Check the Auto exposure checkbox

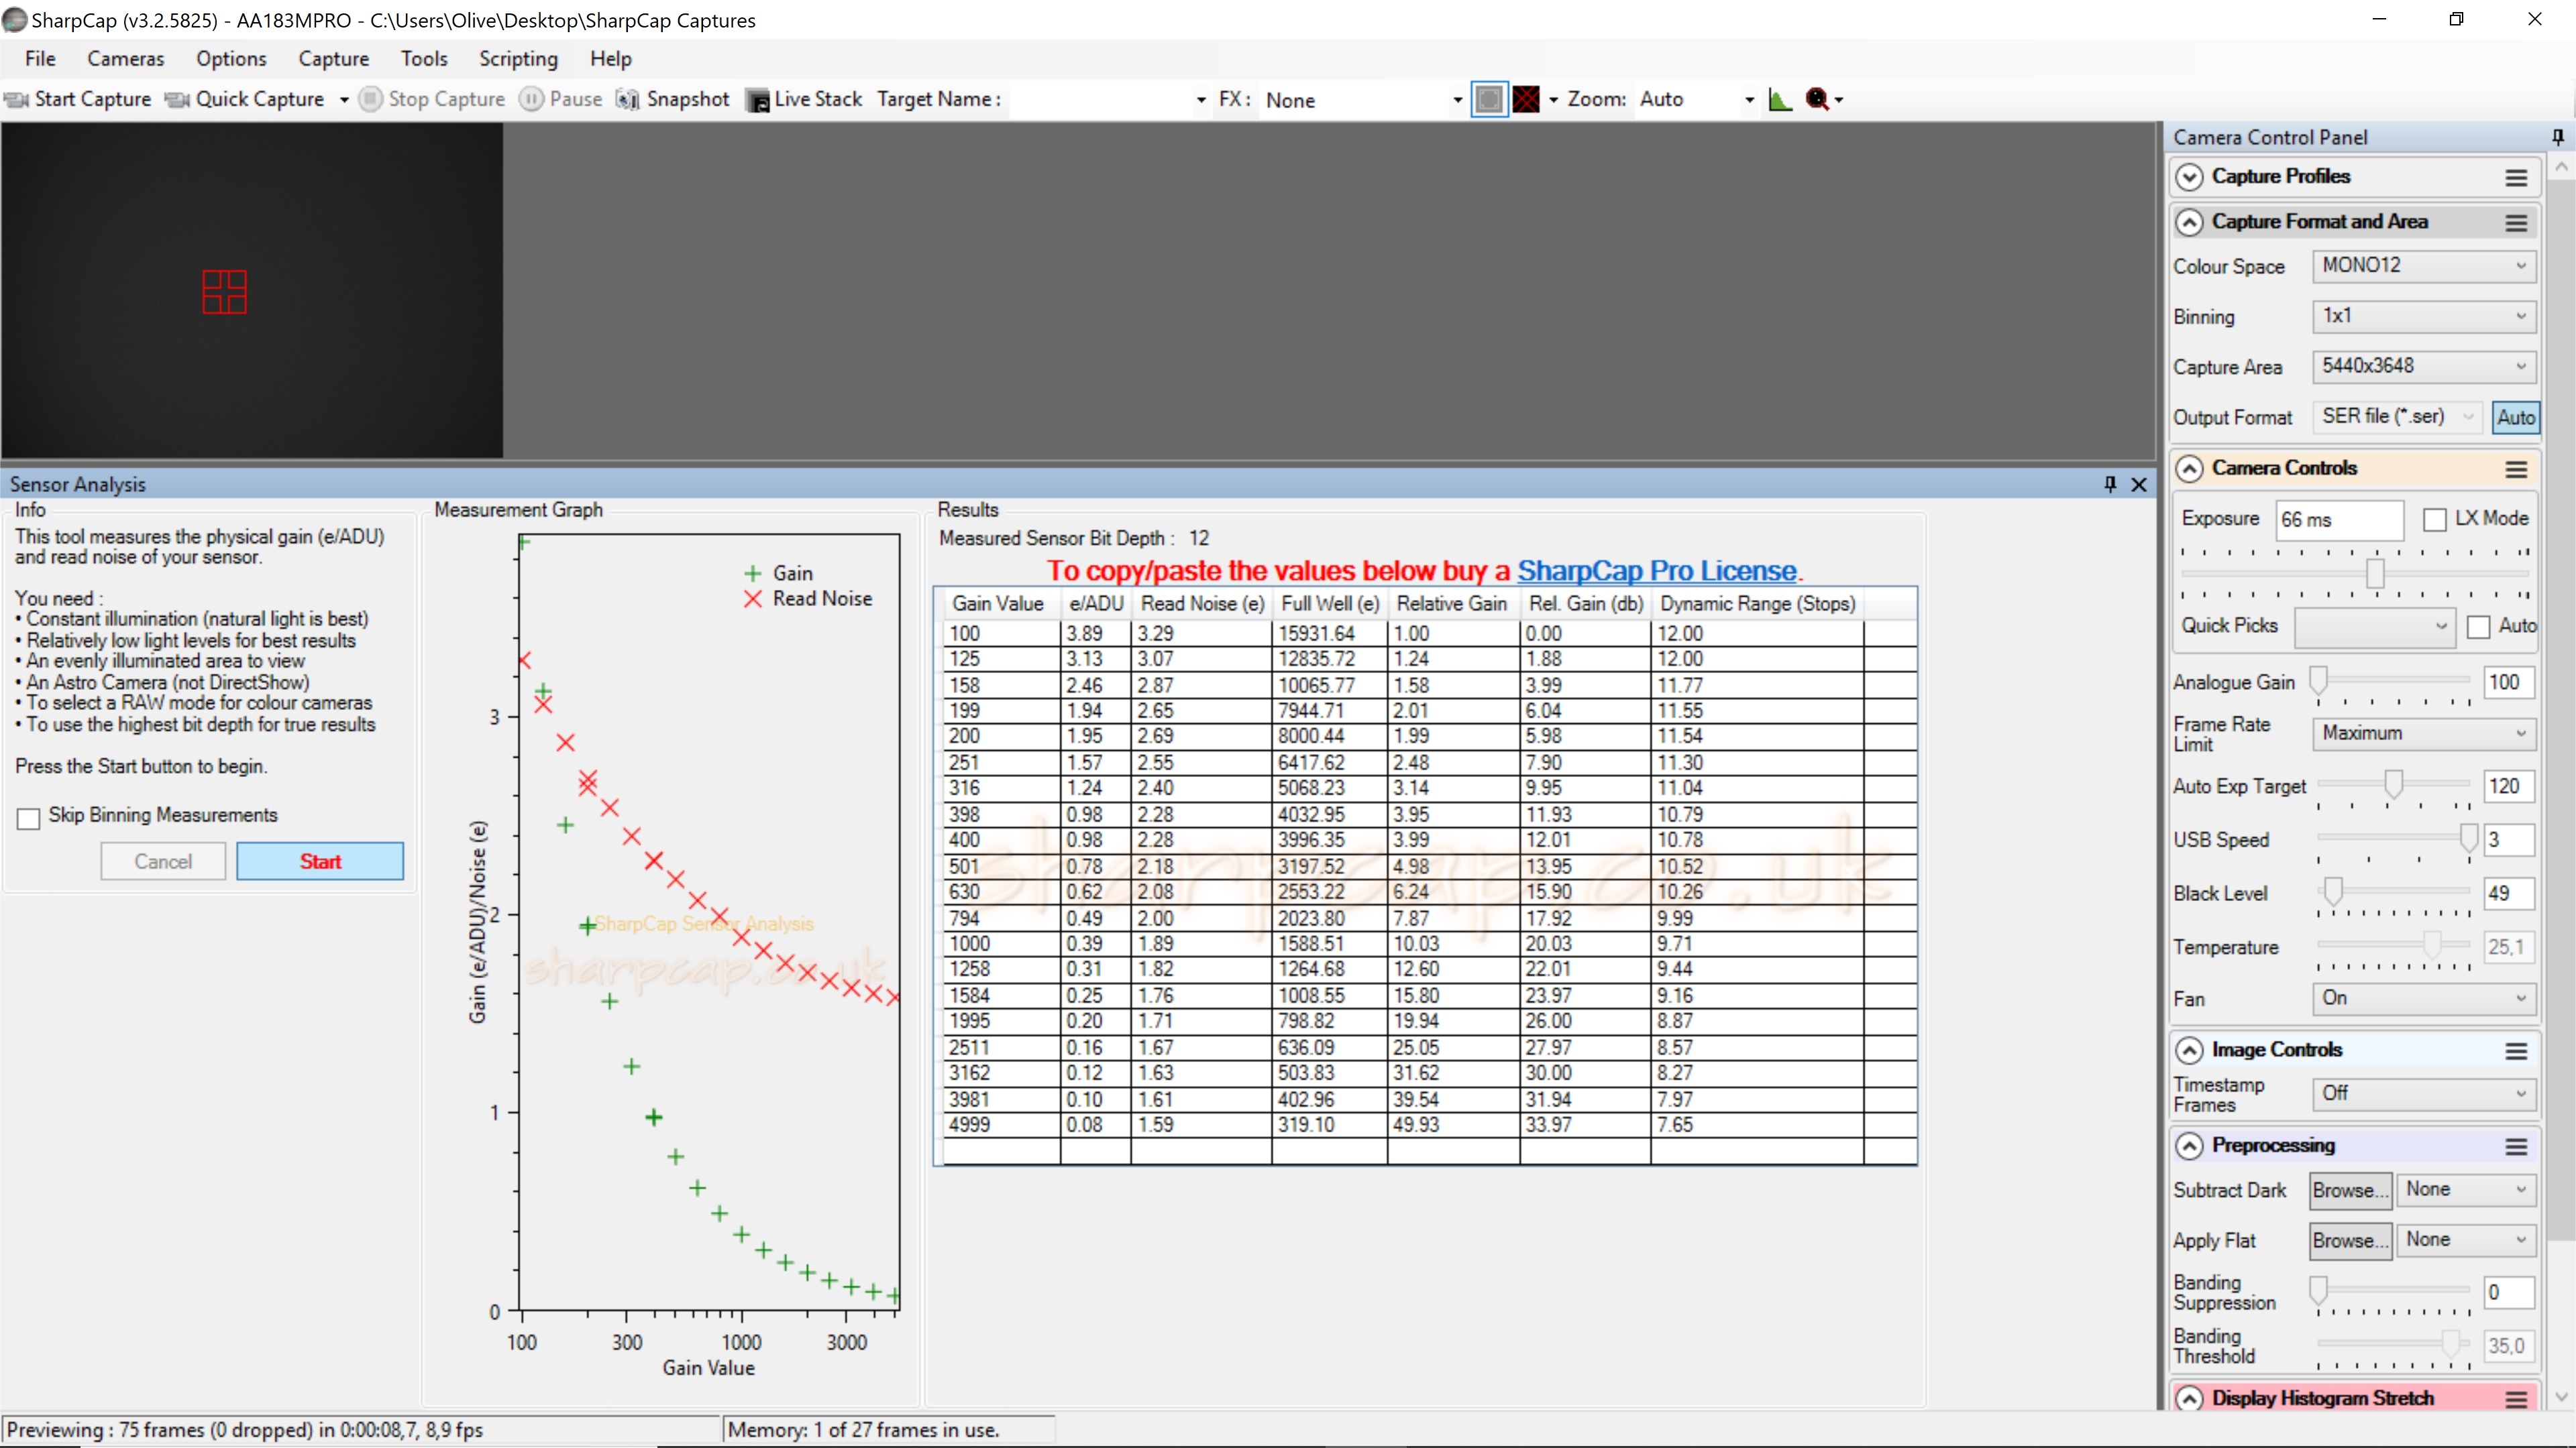[x=2479, y=627]
